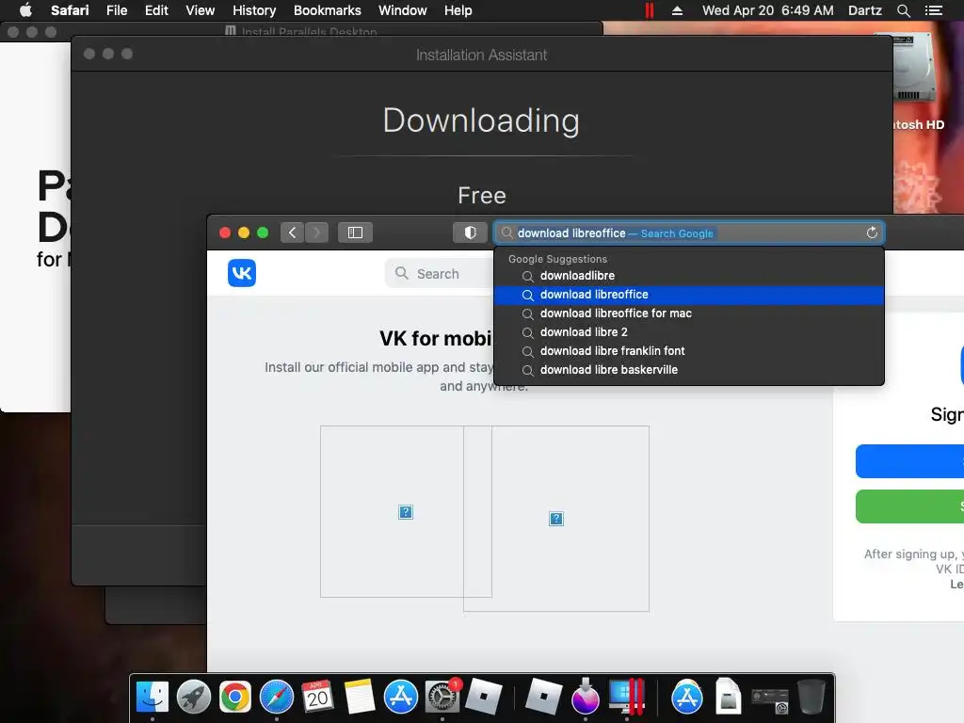964x723 pixels.
Task: Close the Safari window with red button
Action: [225, 233]
